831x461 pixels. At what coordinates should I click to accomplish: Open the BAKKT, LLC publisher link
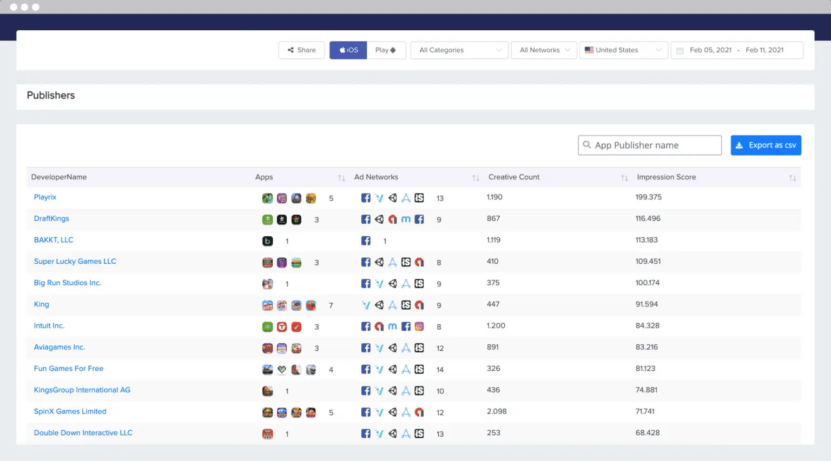[x=54, y=240]
